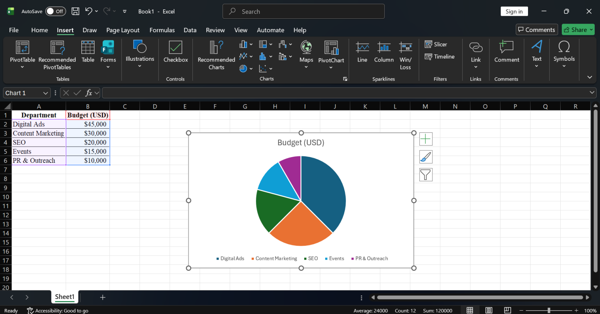
Task: Click the Search box in title bar
Action: pyautogui.click(x=303, y=11)
